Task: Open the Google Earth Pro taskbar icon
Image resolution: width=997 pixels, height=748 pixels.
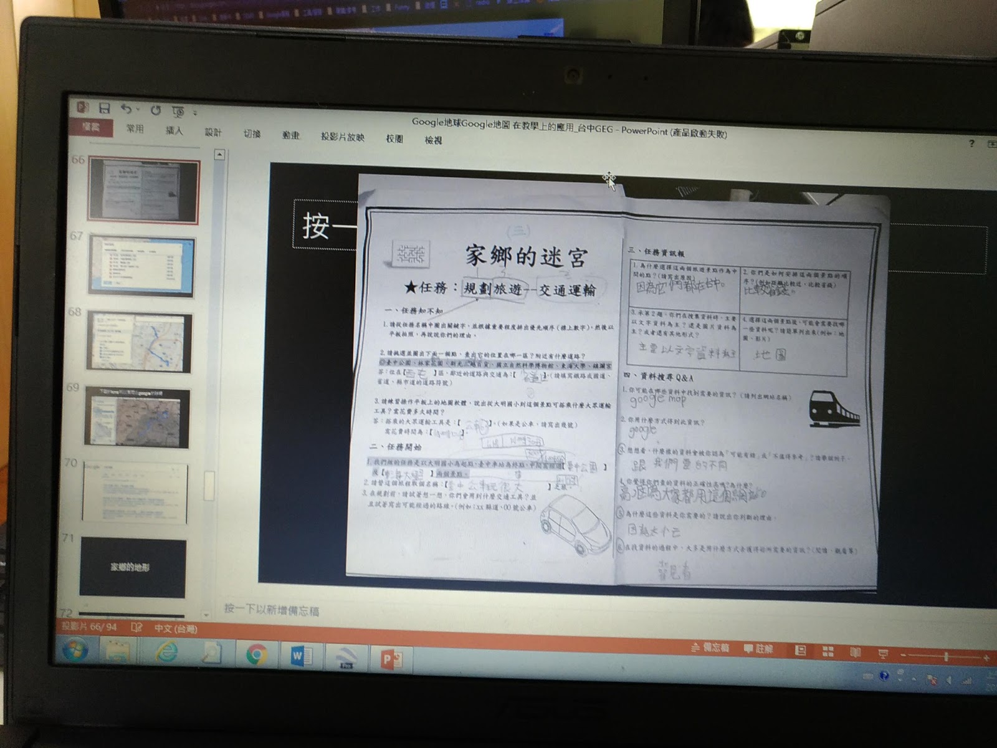Action: click(x=346, y=658)
